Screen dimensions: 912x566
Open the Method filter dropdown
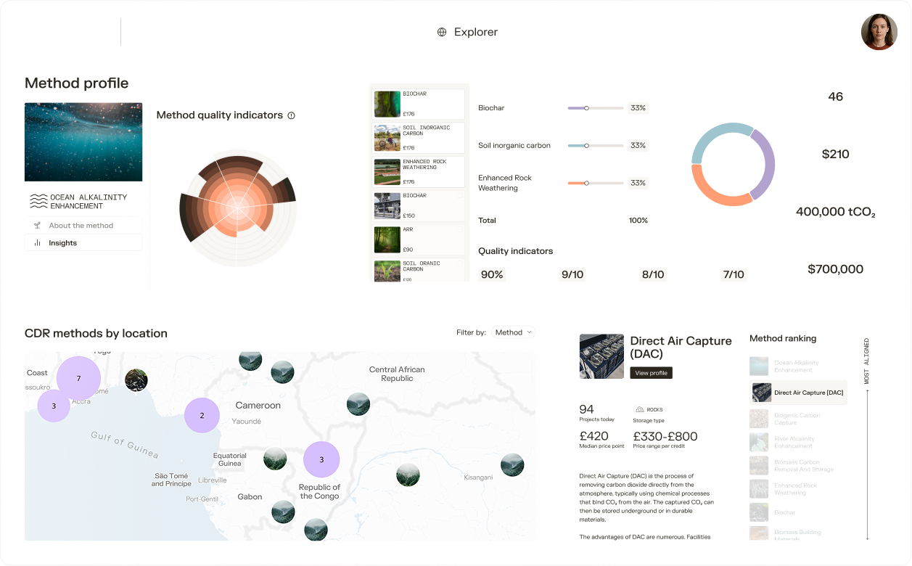[513, 332]
